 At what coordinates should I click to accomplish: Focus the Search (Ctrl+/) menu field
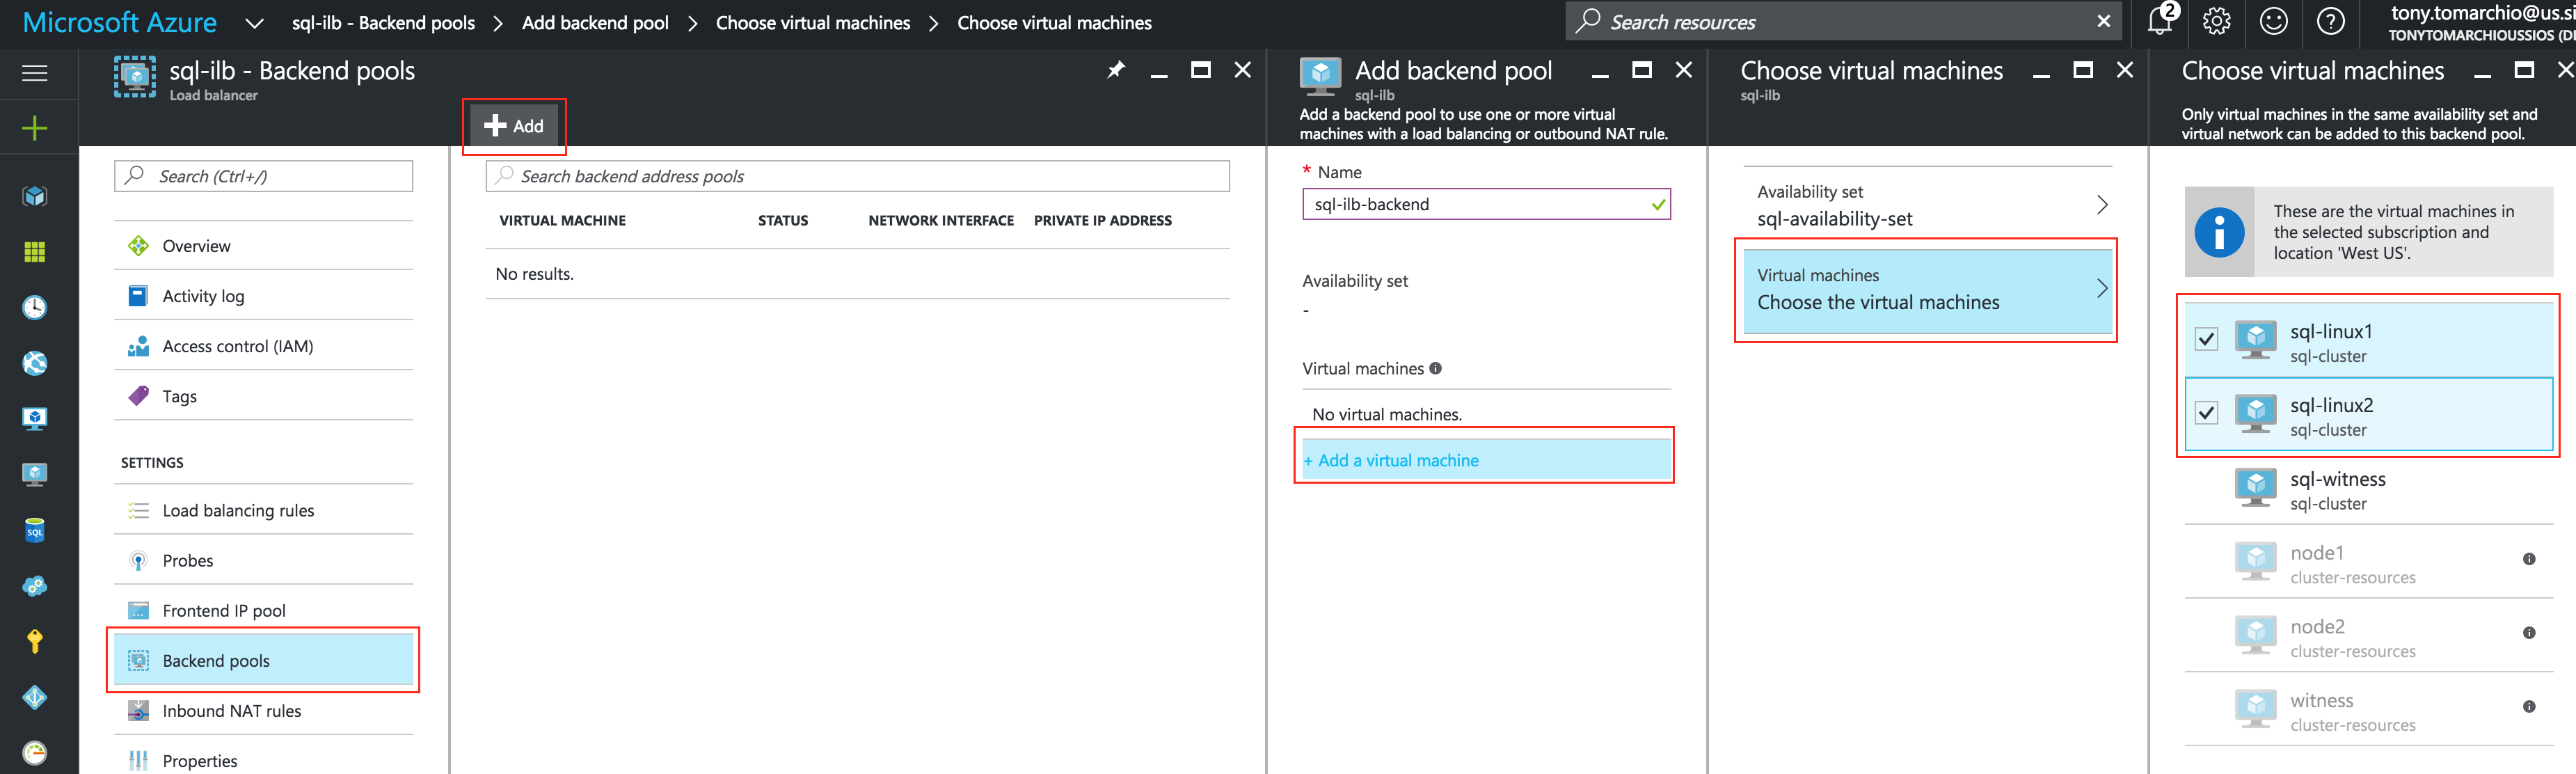point(263,176)
